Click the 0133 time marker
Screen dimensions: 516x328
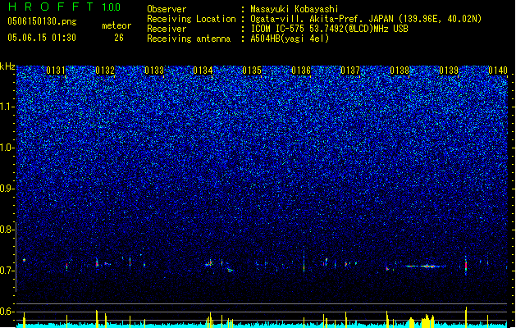154,71
